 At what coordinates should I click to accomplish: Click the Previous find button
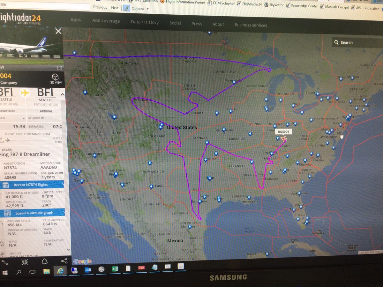[x=100, y=7]
